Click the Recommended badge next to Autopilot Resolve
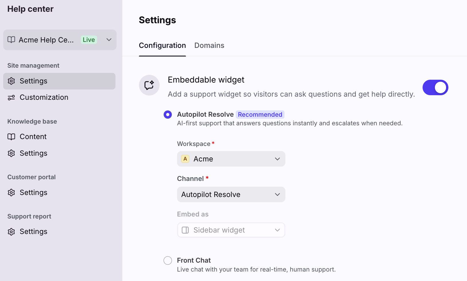This screenshot has width=467, height=281. tap(260, 115)
